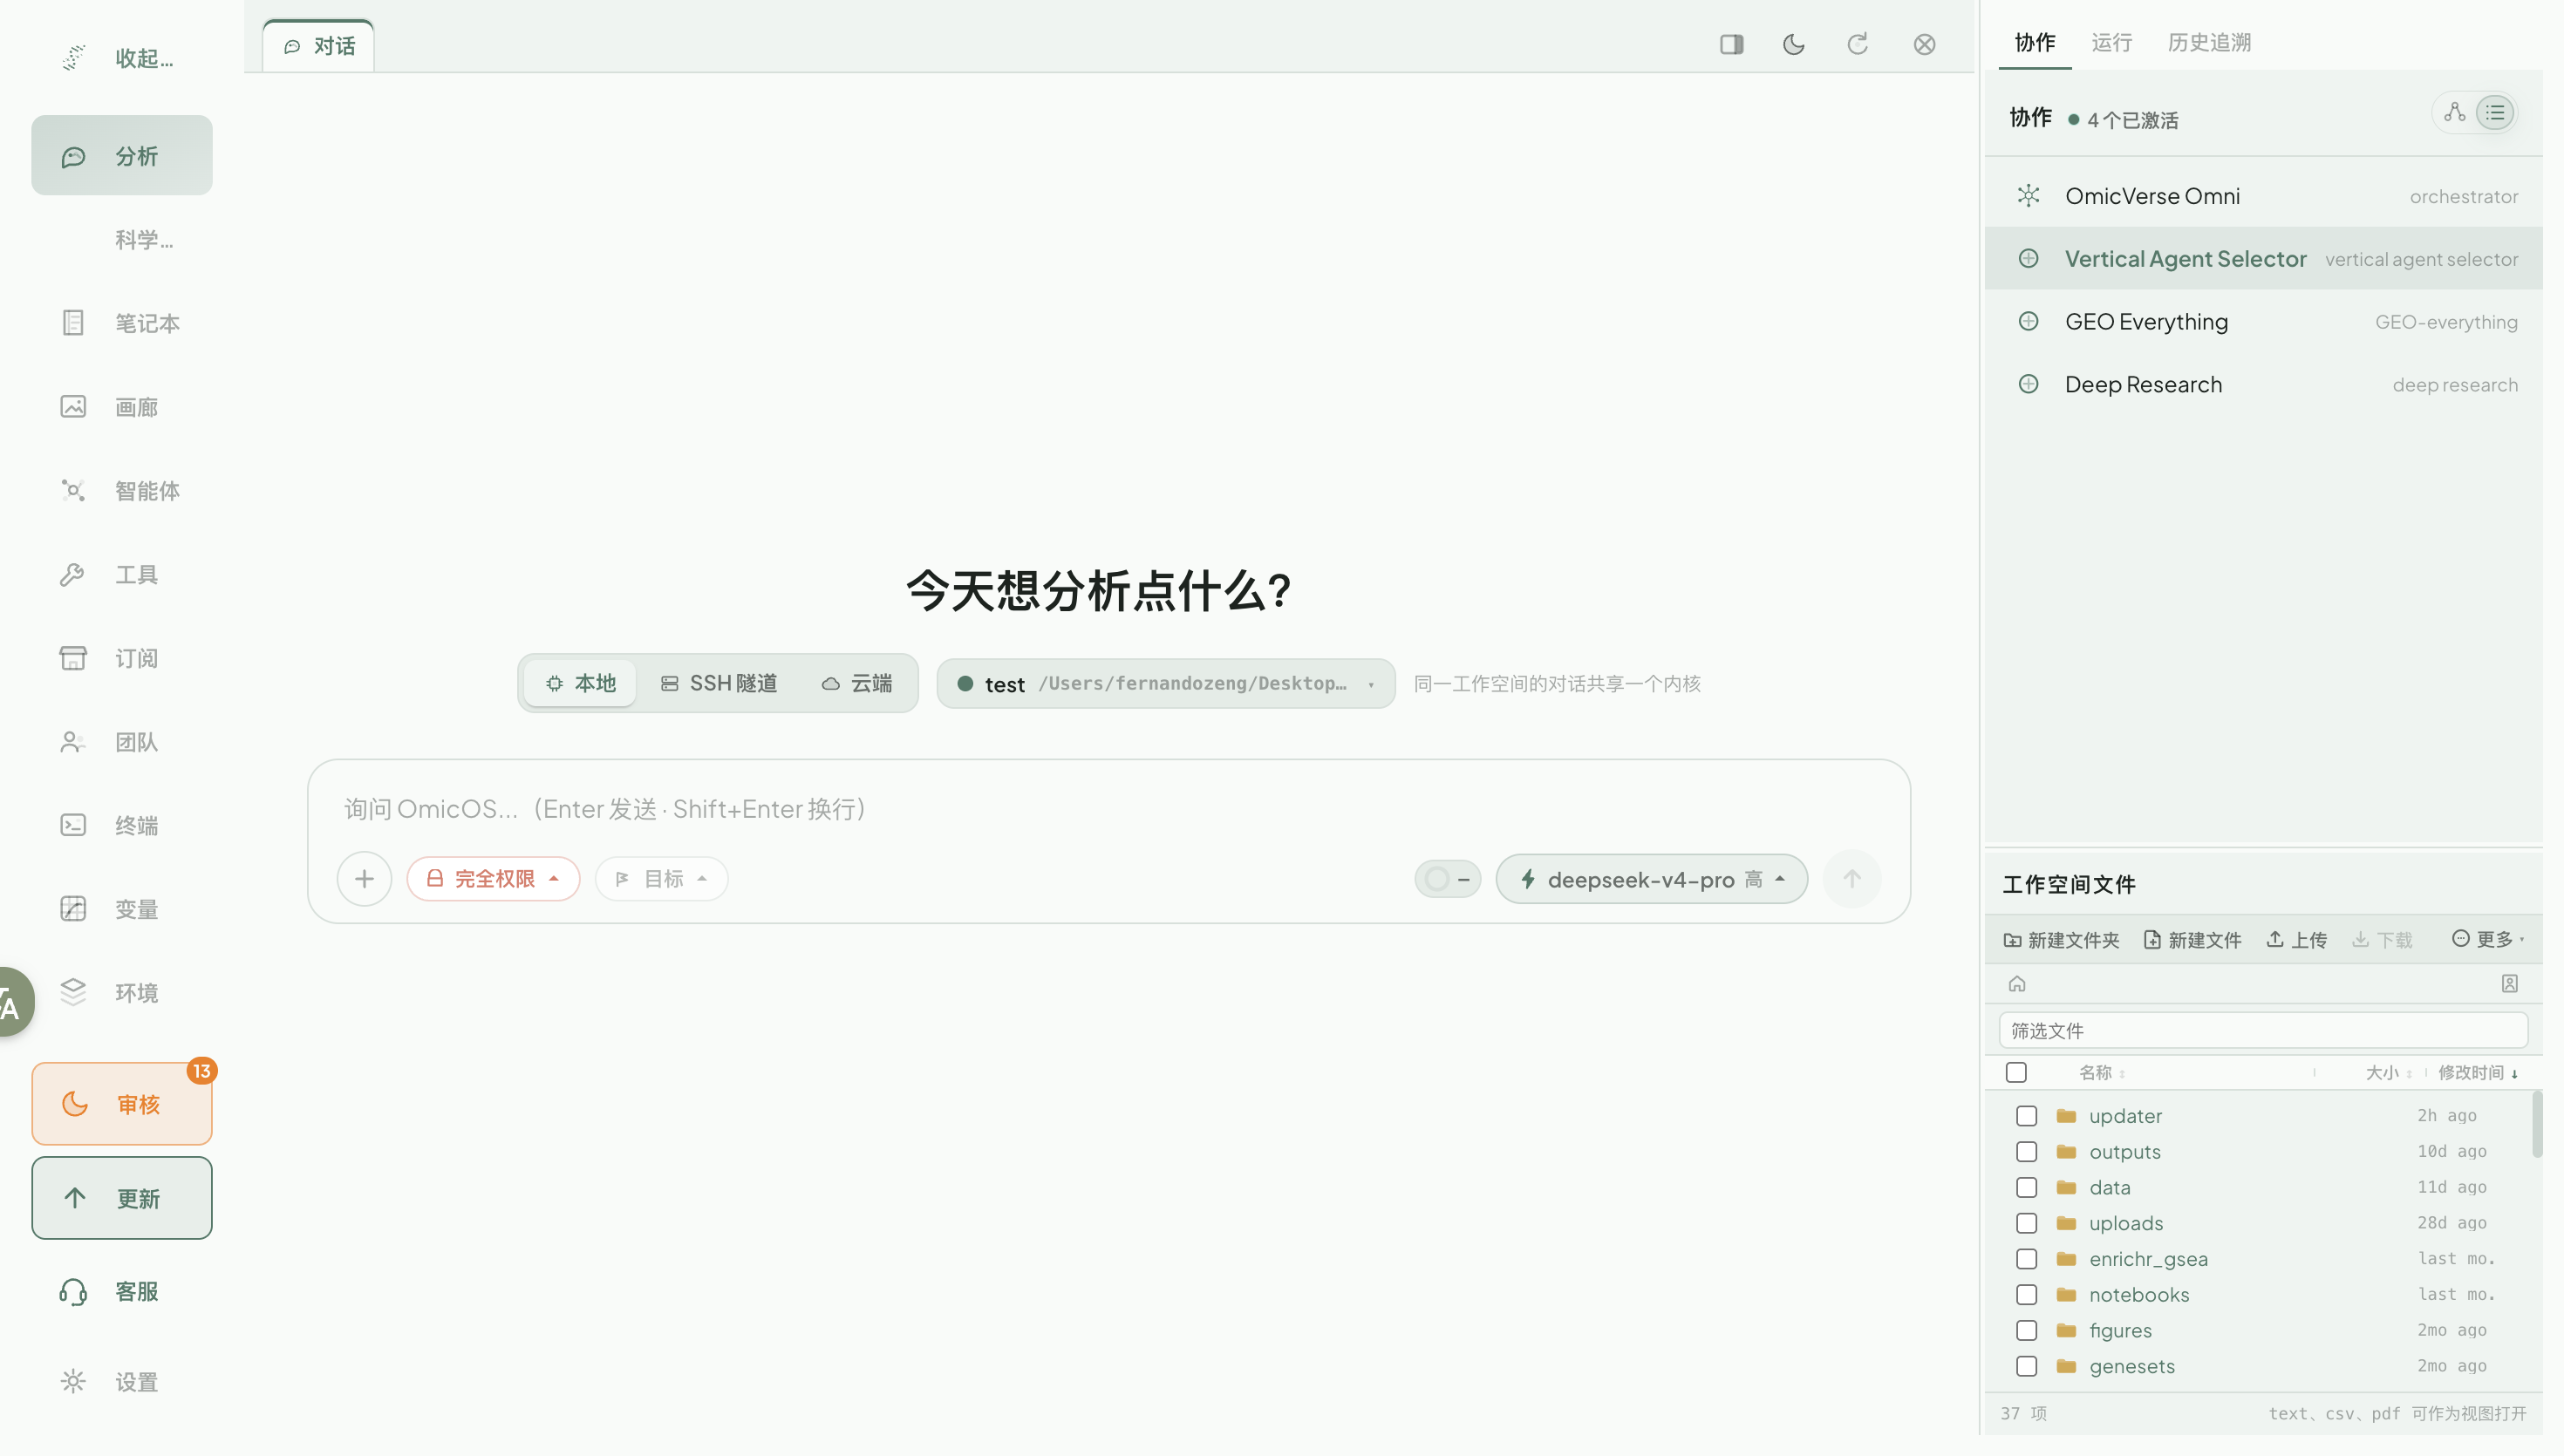
Task: Tick the select-all files checkbox
Action: pos(2017,1073)
